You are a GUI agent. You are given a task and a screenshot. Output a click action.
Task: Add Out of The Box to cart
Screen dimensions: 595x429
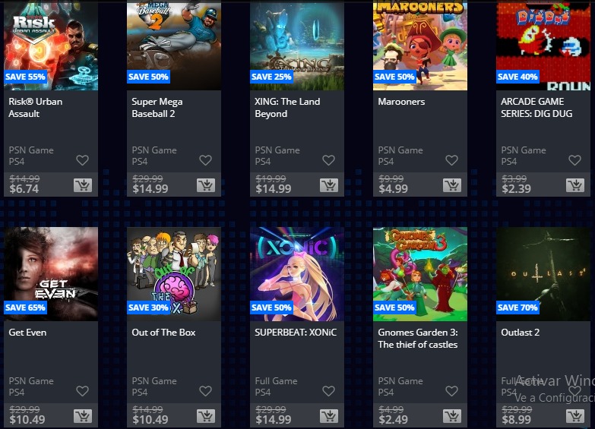tap(206, 416)
